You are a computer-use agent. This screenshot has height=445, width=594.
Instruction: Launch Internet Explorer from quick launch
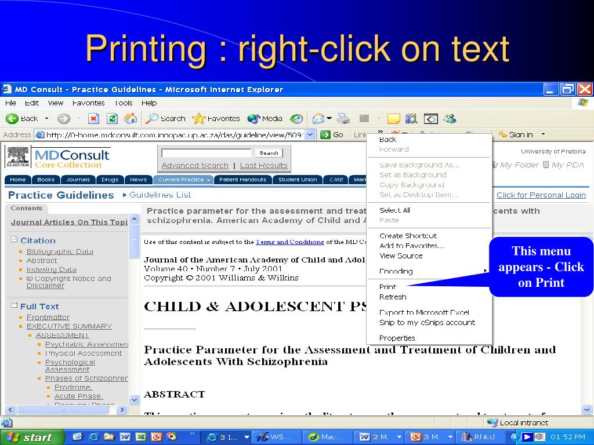pos(93,437)
